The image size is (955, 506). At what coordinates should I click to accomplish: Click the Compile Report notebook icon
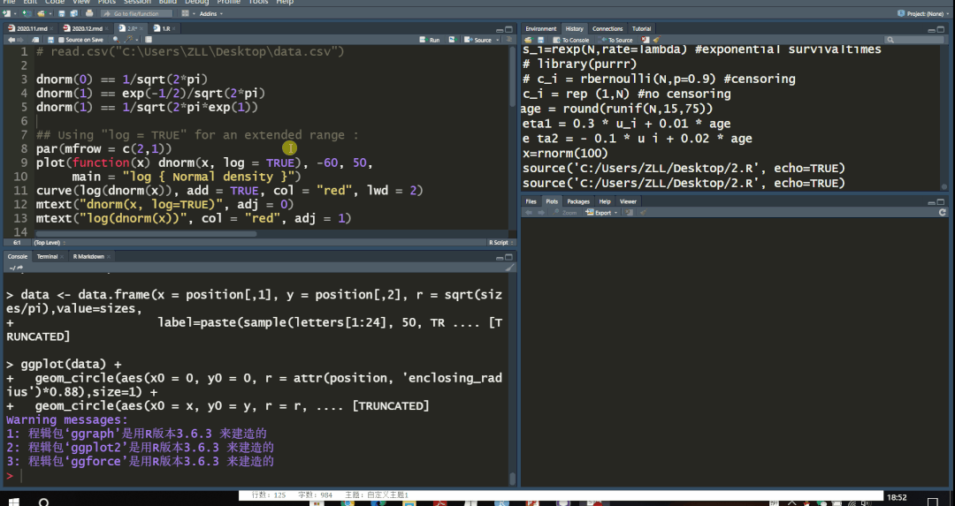click(148, 40)
